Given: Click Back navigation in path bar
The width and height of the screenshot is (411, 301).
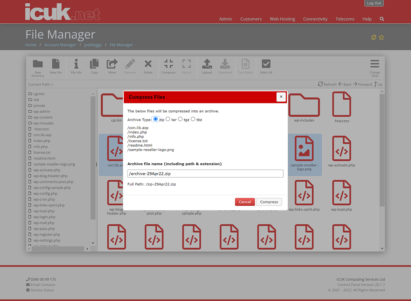Looking at the screenshot, I should click(345, 84).
